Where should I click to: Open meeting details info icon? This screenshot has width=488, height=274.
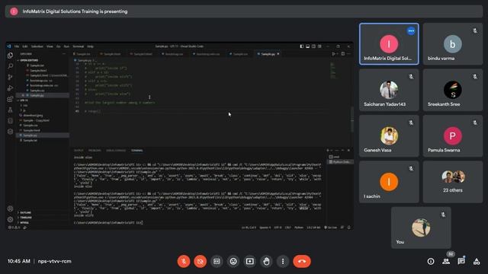coord(431,261)
